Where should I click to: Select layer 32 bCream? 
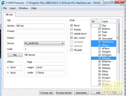[x=104, y=81]
